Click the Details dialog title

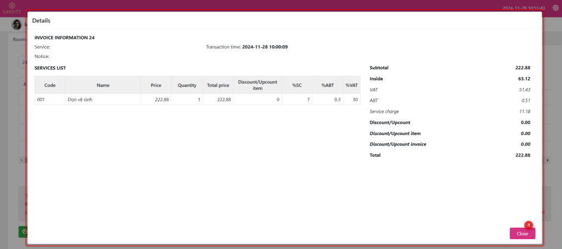click(41, 20)
